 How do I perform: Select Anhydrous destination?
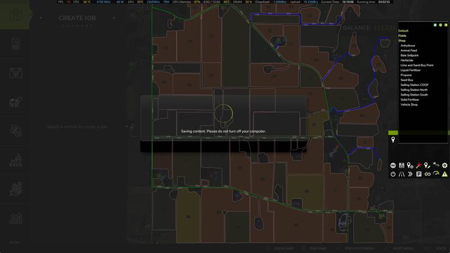point(408,46)
